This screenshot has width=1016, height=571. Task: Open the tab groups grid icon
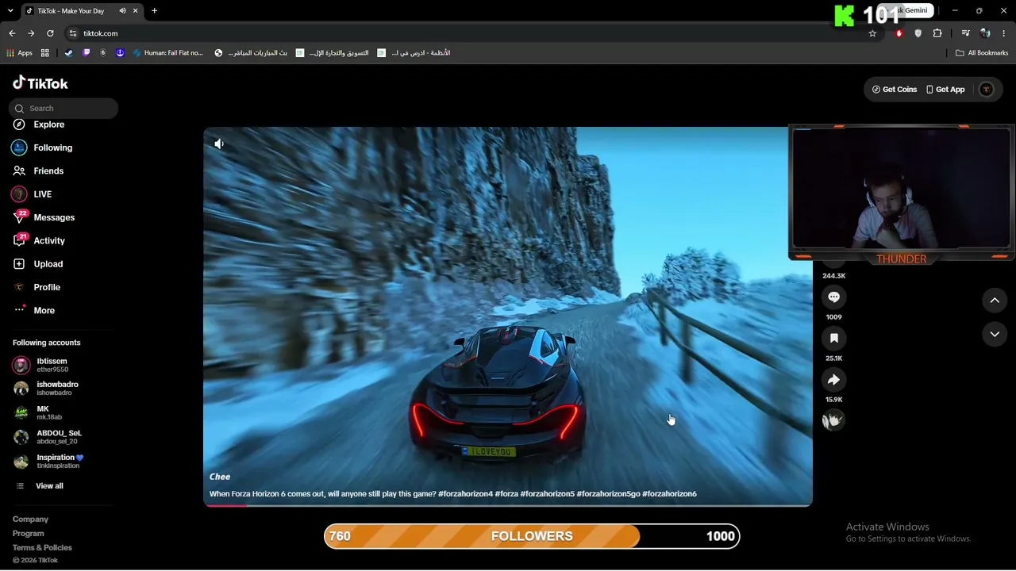pos(45,53)
